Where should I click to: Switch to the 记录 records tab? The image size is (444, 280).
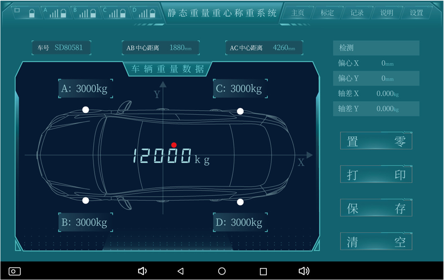[x=356, y=13]
